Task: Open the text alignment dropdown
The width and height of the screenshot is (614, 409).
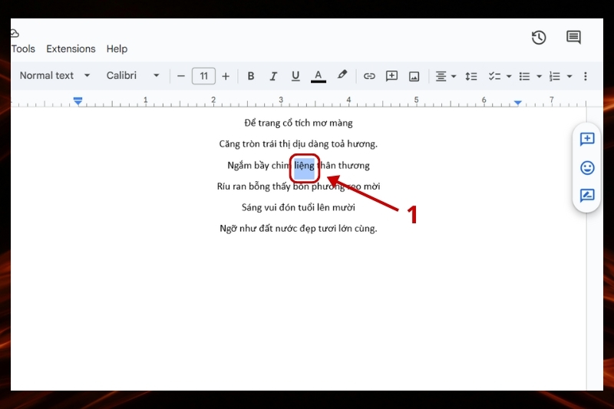Action: (x=446, y=76)
